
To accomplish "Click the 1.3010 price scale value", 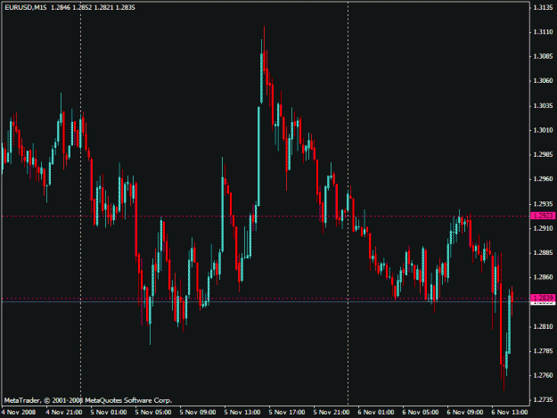I will [543, 130].
